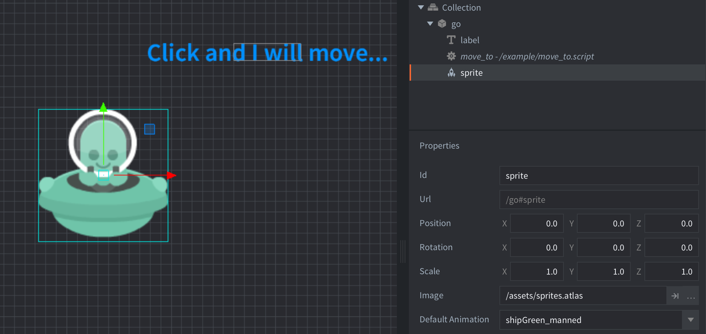The image size is (706, 334).
Task: Click the gear icon beside move_to script
Action: (x=451, y=56)
